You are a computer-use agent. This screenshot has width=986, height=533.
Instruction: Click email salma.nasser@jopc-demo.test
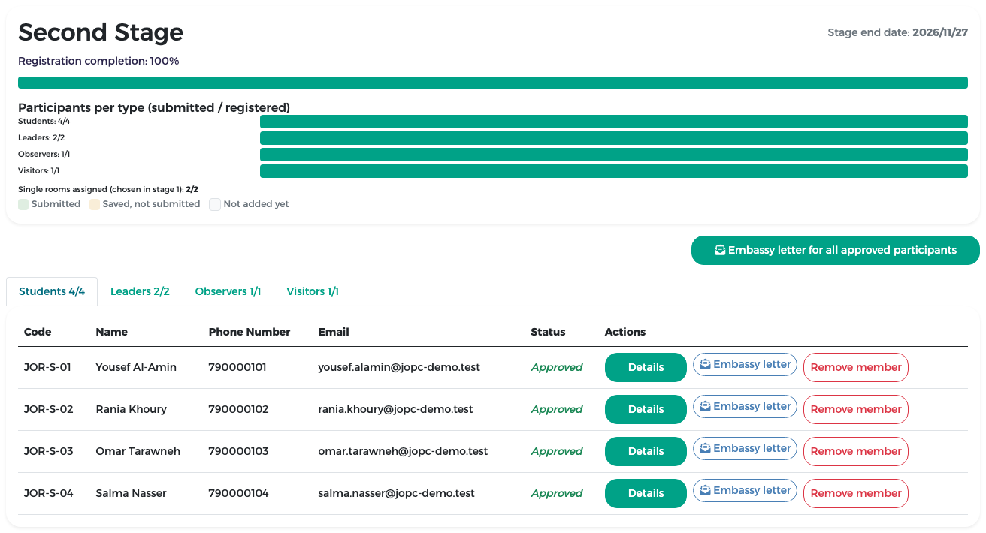pyautogui.click(x=397, y=493)
